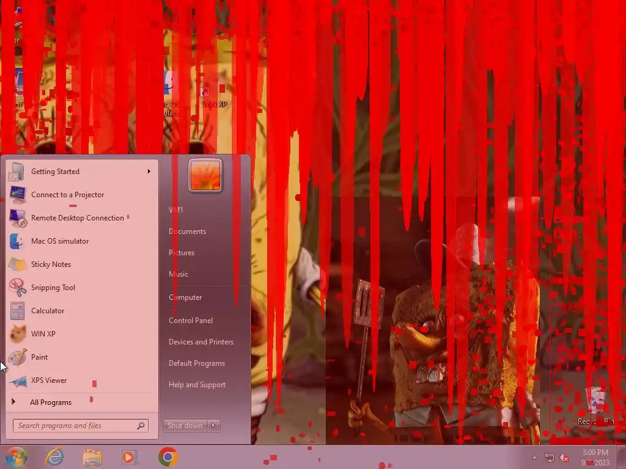Open Computer from Start menu
The image size is (626, 469).
185,297
